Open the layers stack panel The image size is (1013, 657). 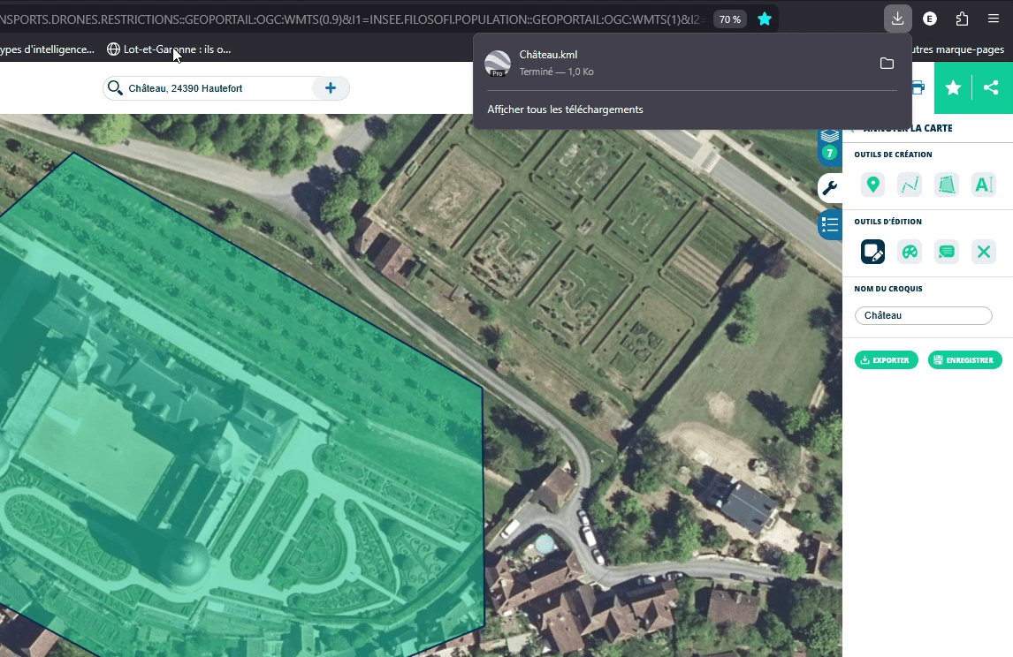pos(830,144)
